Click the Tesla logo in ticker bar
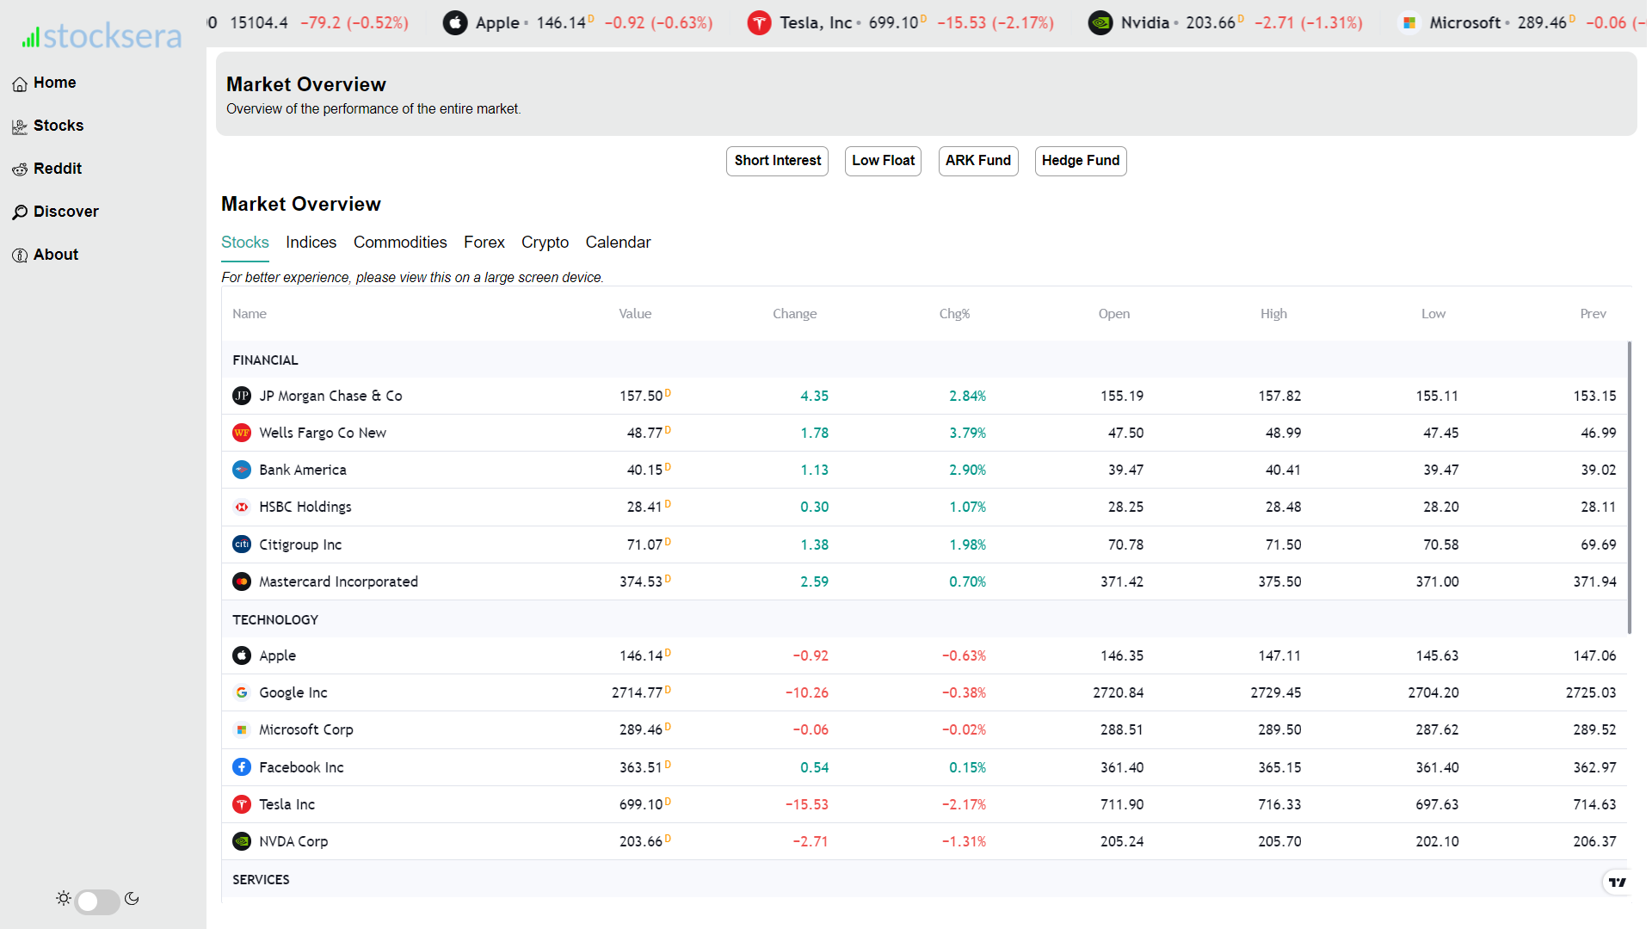1652x929 pixels. click(x=759, y=23)
